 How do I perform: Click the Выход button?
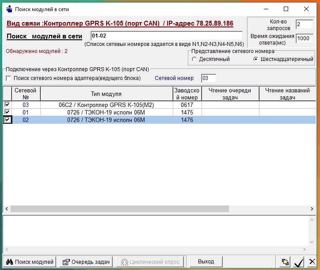[206, 262]
